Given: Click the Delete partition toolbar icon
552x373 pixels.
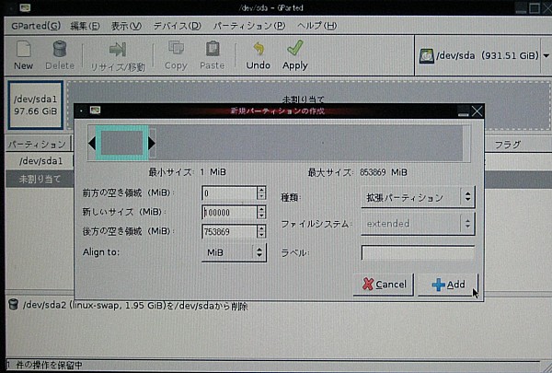Looking at the screenshot, I should 60,49.
